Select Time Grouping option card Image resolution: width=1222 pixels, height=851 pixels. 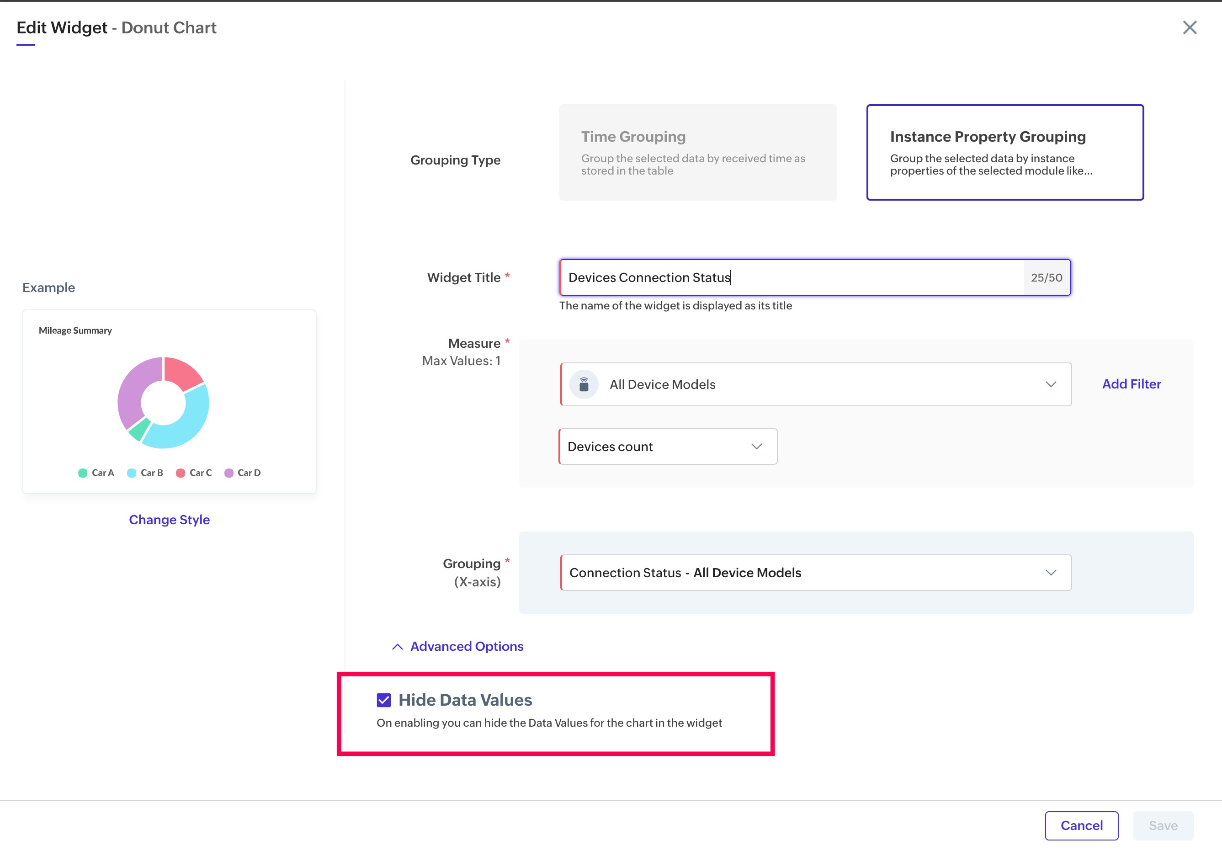click(697, 153)
